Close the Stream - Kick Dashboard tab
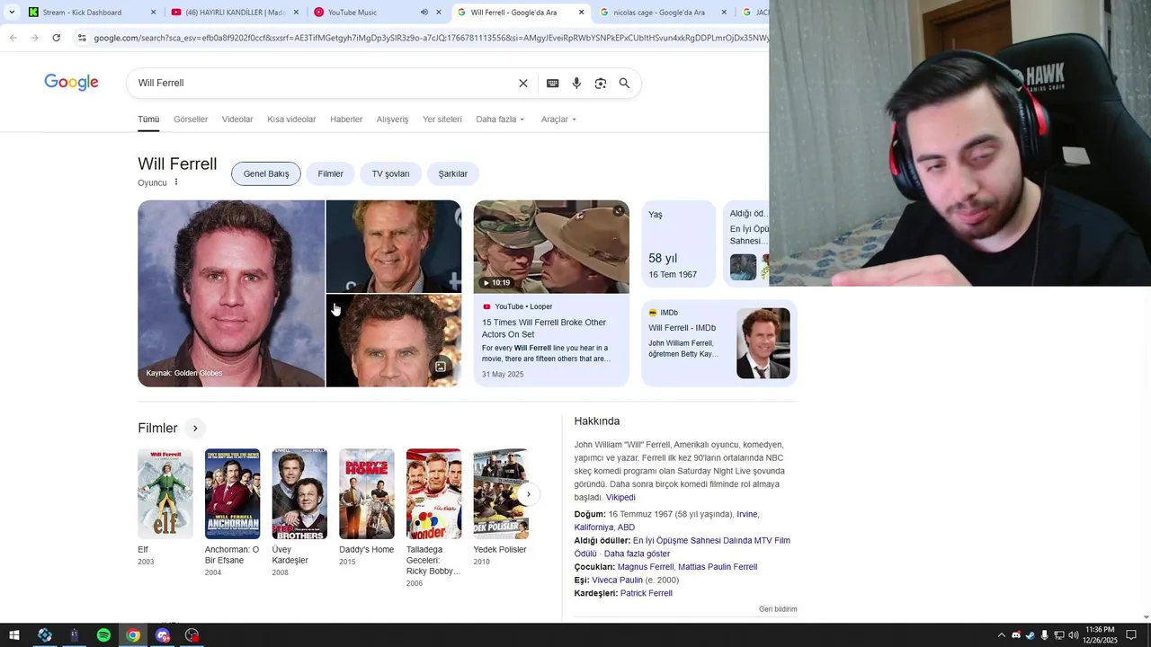The height and width of the screenshot is (647, 1151). [153, 13]
